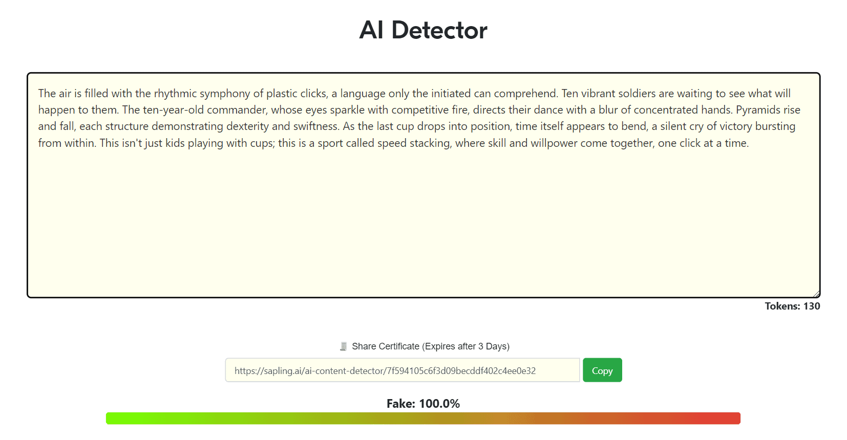Image resolution: width=847 pixels, height=440 pixels.
Task: Click the Share Certificate (Expires after 3 Days) label
Action: [x=431, y=346]
